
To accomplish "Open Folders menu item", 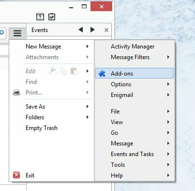I will click(51, 117).
